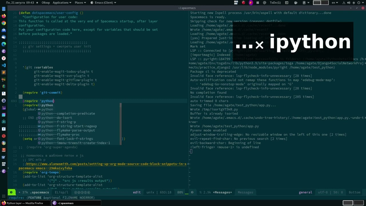Image resolution: width=366 pixels, height=206 pixels.
Task: Launch Google Chrome from the dock
Action: [x=4, y=23]
